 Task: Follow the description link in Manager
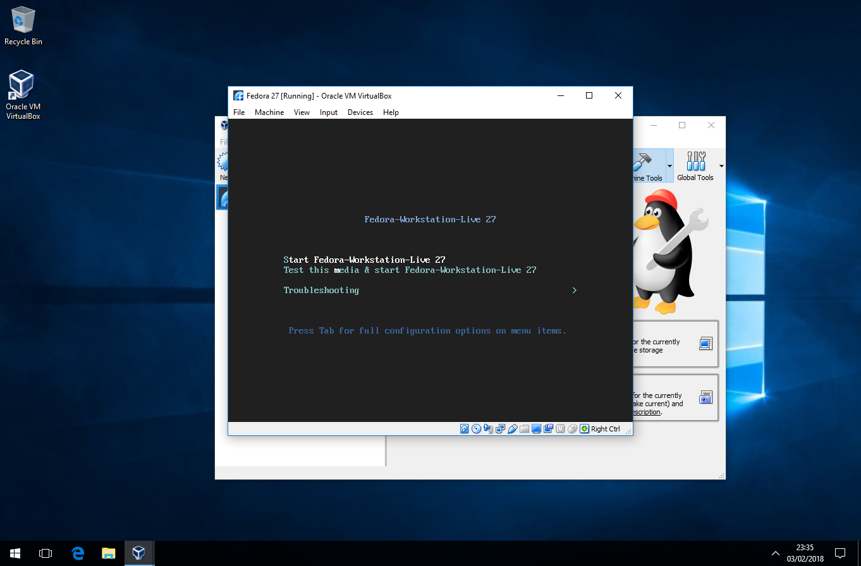pos(647,412)
